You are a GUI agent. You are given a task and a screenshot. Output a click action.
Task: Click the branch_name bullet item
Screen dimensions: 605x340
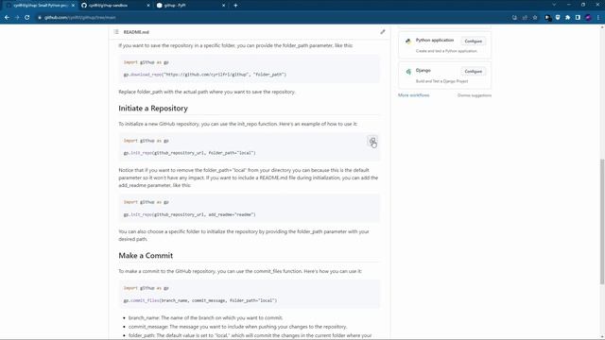click(x=205, y=318)
